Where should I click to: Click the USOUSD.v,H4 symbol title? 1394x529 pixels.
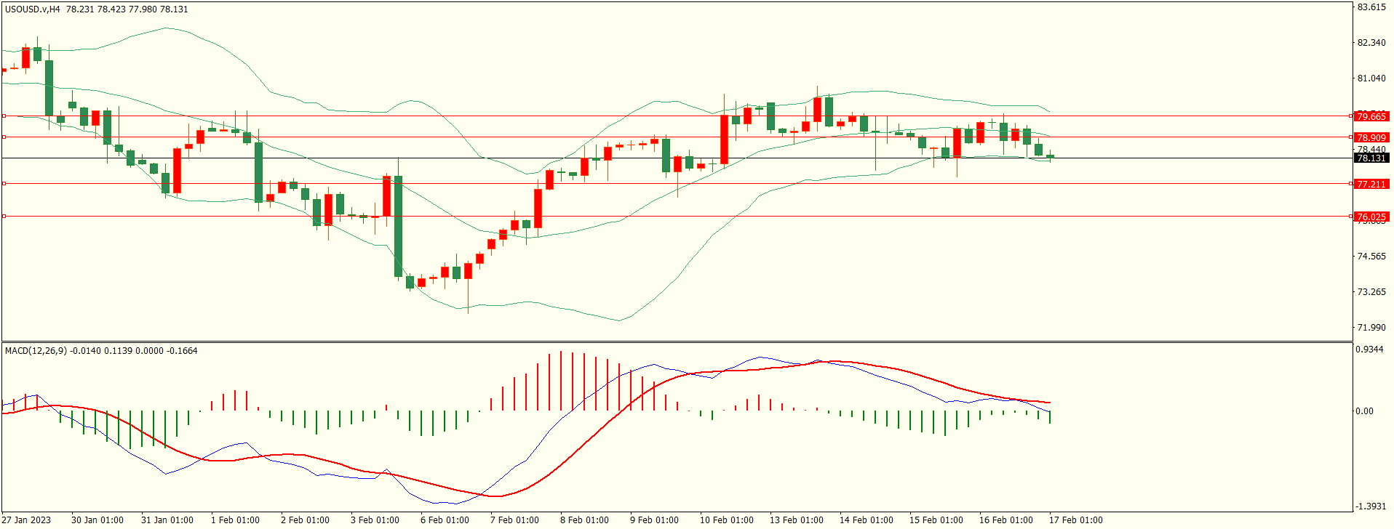[33, 9]
